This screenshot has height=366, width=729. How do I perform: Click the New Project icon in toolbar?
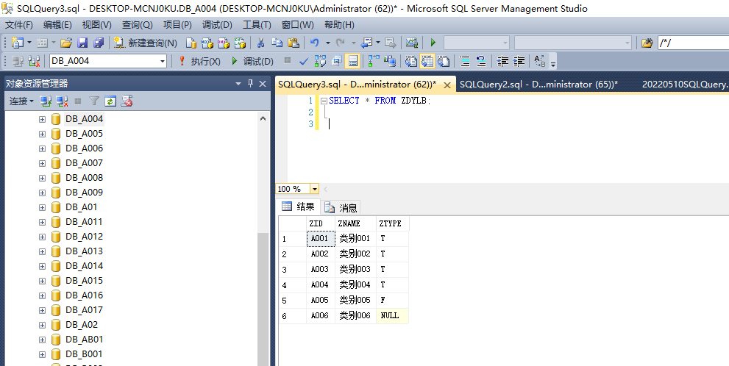[x=17, y=43]
